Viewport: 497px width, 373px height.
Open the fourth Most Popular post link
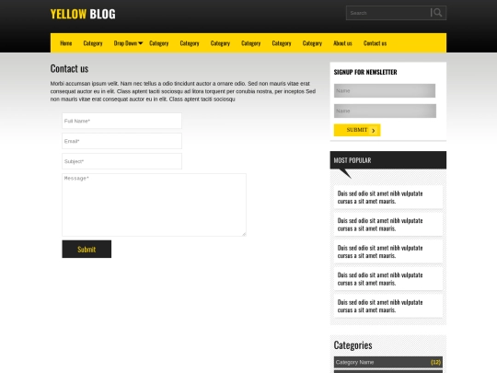pos(380,279)
